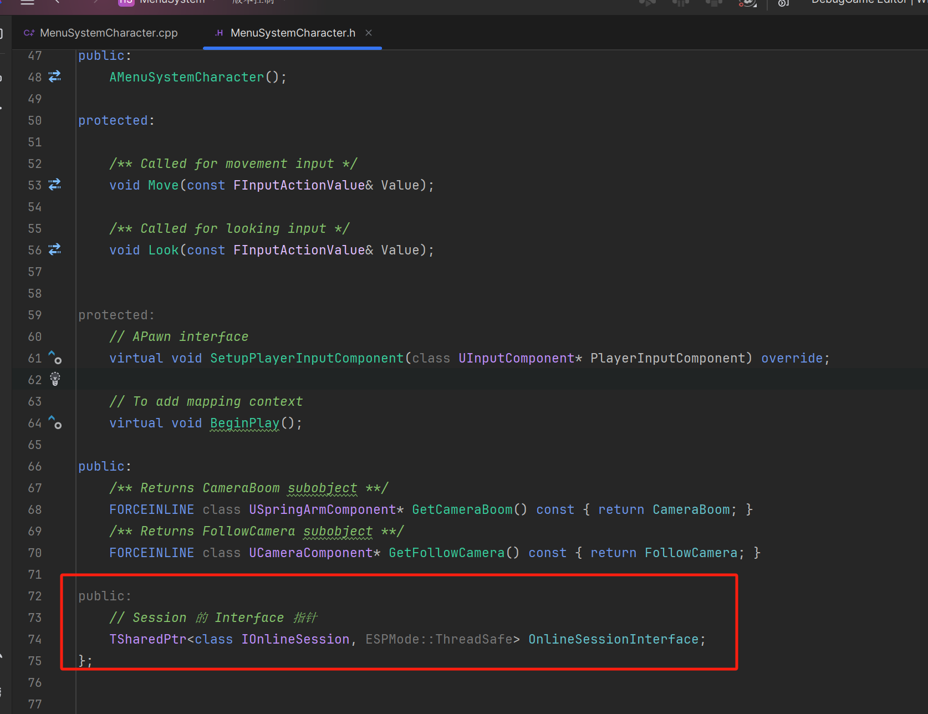Click the header file icon on the .h tab
The height and width of the screenshot is (714, 928).
(219, 33)
